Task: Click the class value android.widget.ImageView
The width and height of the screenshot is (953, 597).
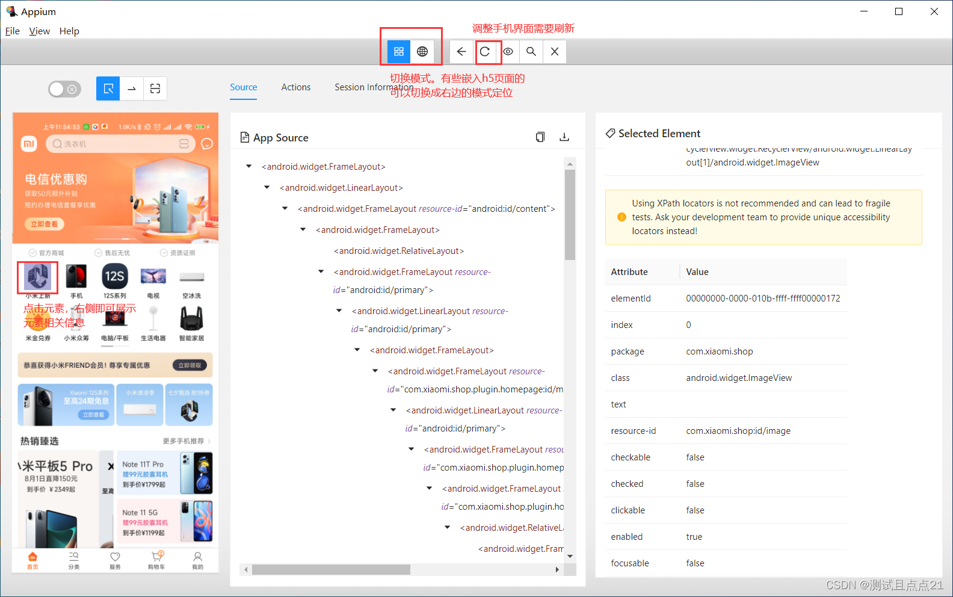Action: [739, 378]
